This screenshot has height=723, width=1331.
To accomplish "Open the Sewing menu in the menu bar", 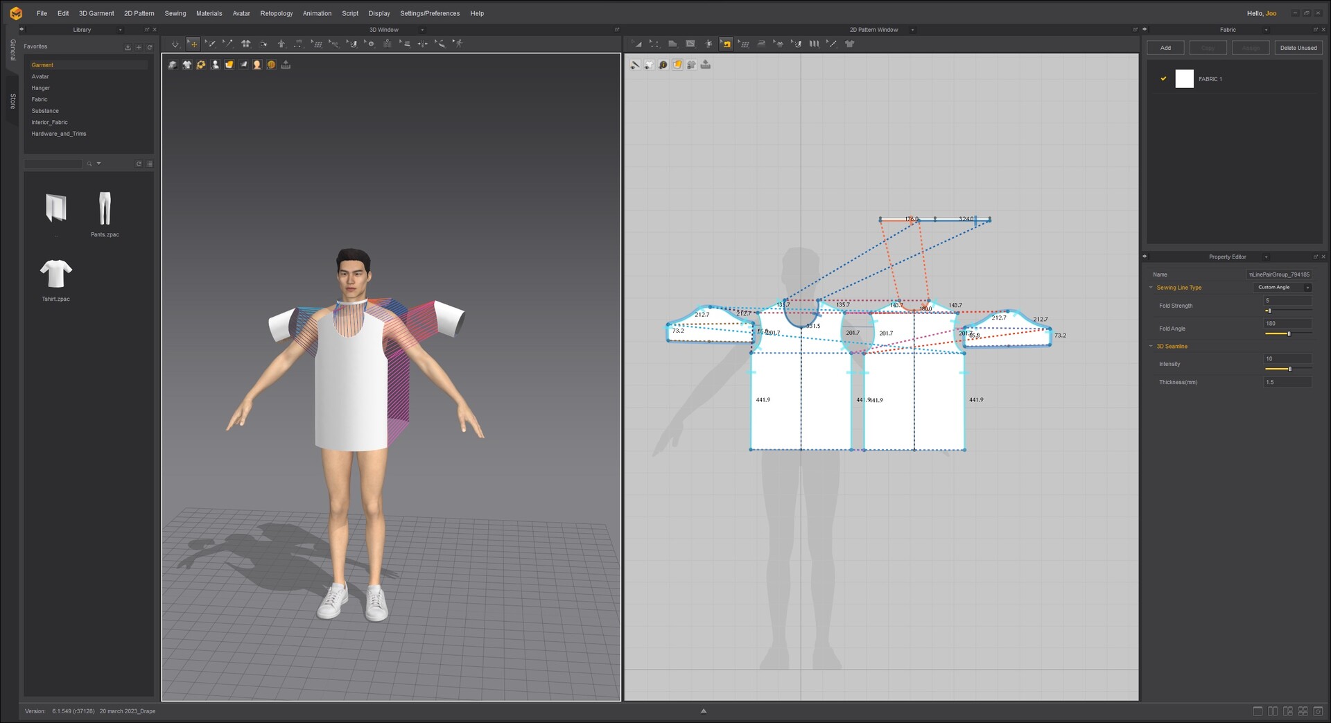I will point(175,13).
